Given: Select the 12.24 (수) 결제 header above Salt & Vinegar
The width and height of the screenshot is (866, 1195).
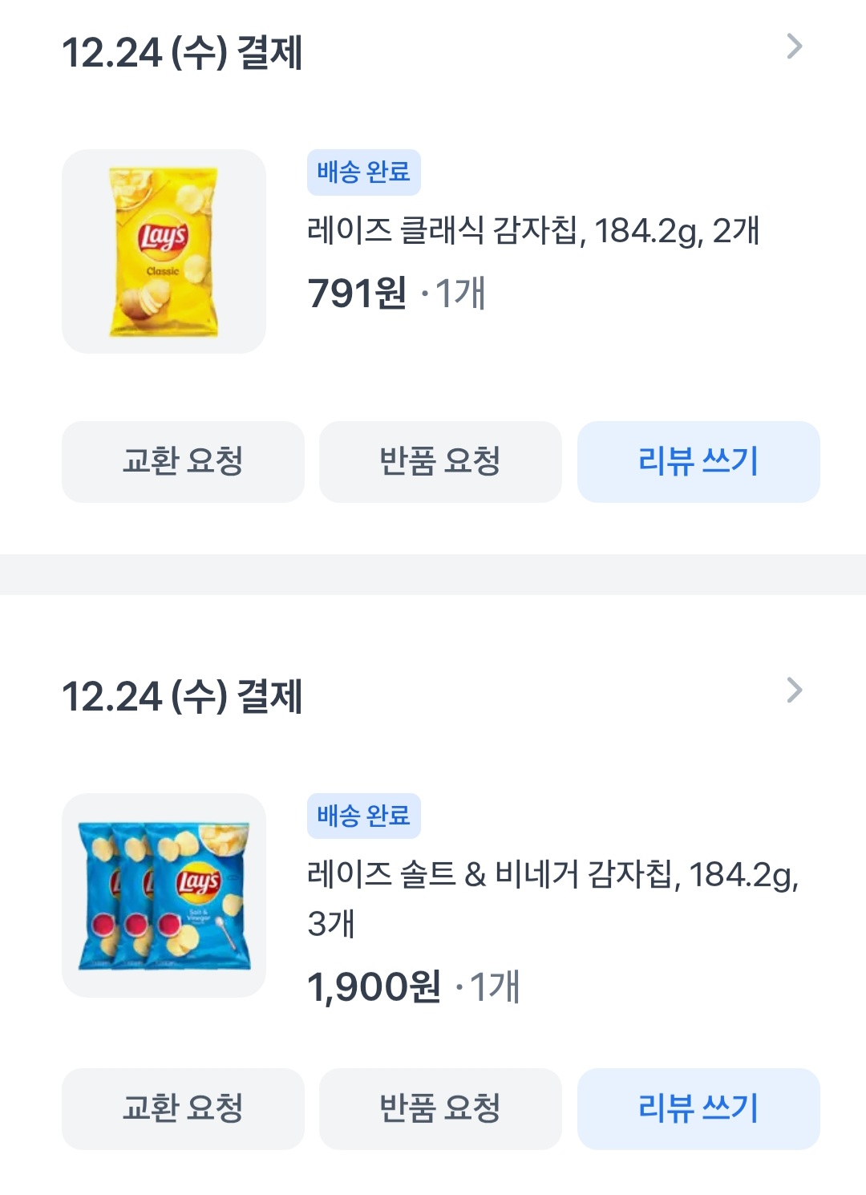Looking at the screenshot, I should 182,697.
